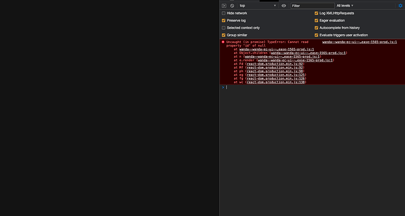Open the react-dom.production.min.js:126 link at fg

point(276,79)
